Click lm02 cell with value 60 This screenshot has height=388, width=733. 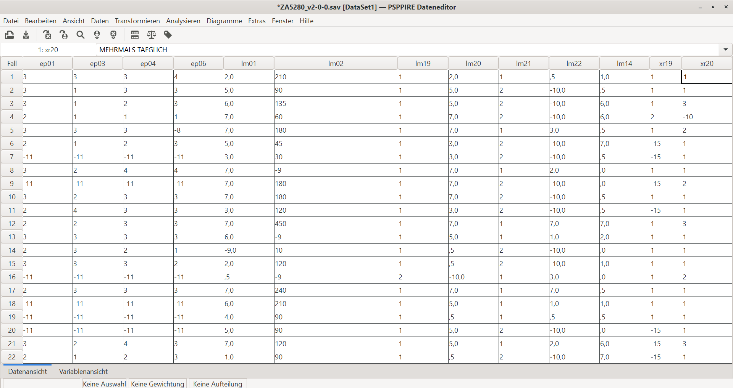[336, 117]
